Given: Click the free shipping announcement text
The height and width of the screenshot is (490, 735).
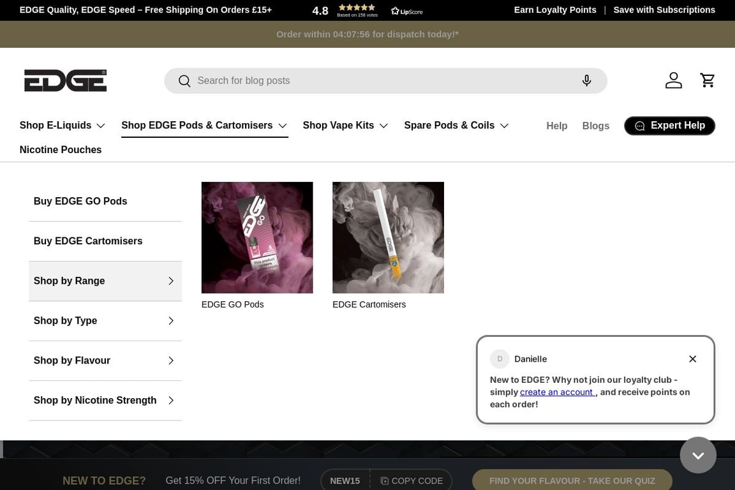Looking at the screenshot, I should (x=145, y=10).
